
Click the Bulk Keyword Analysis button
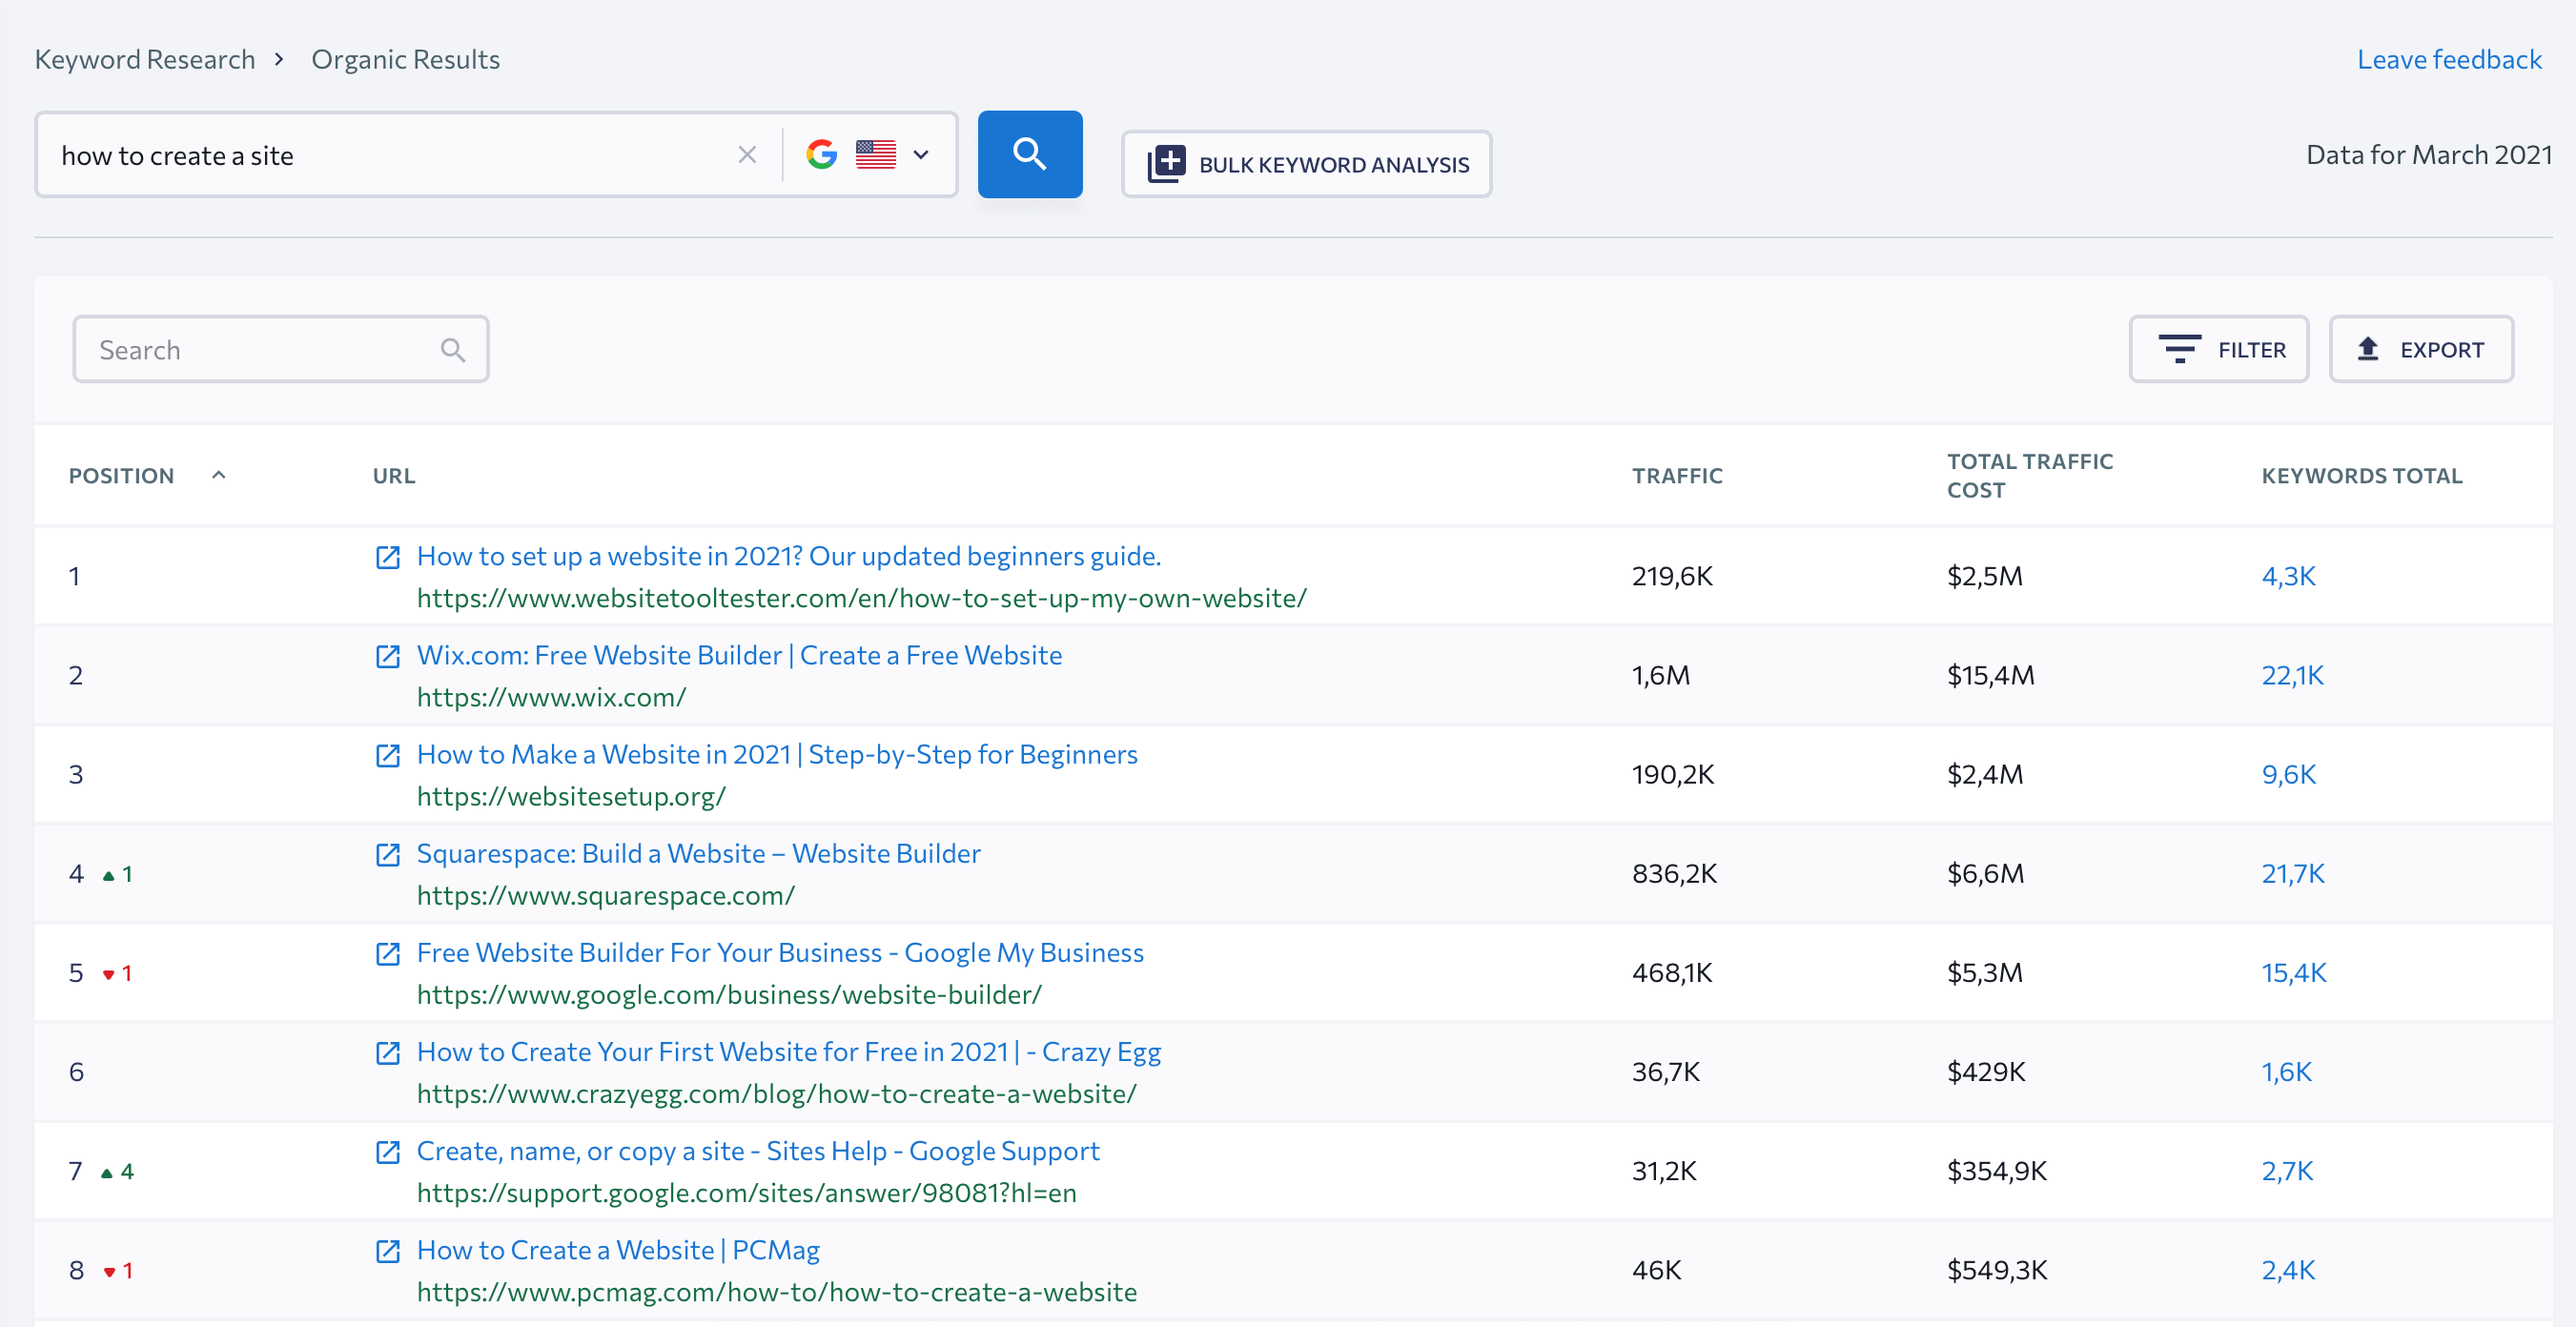point(1306,164)
